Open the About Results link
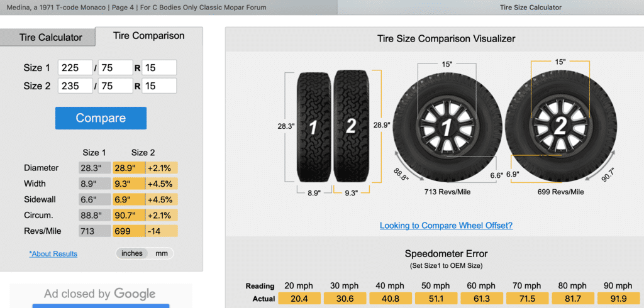Viewport: 644px width, 308px height. pos(53,254)
